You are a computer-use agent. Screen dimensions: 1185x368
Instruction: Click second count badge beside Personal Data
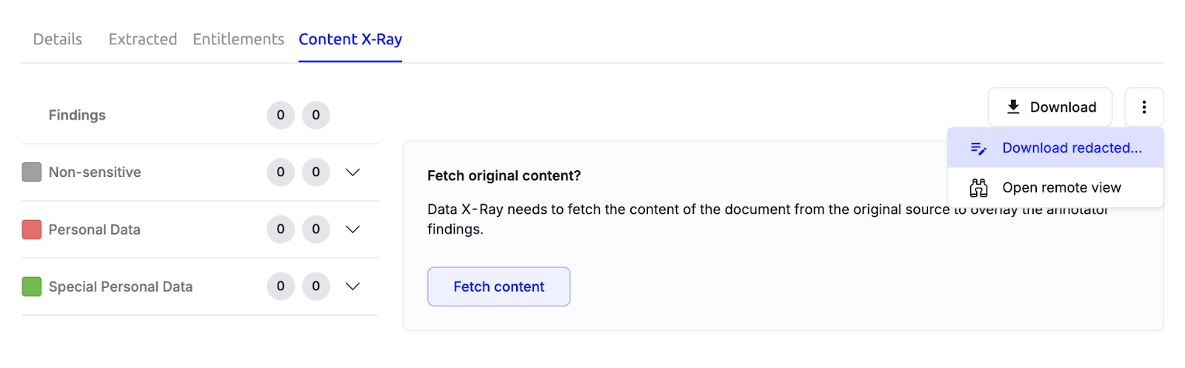pyautogui.click(x=316, y=230)
